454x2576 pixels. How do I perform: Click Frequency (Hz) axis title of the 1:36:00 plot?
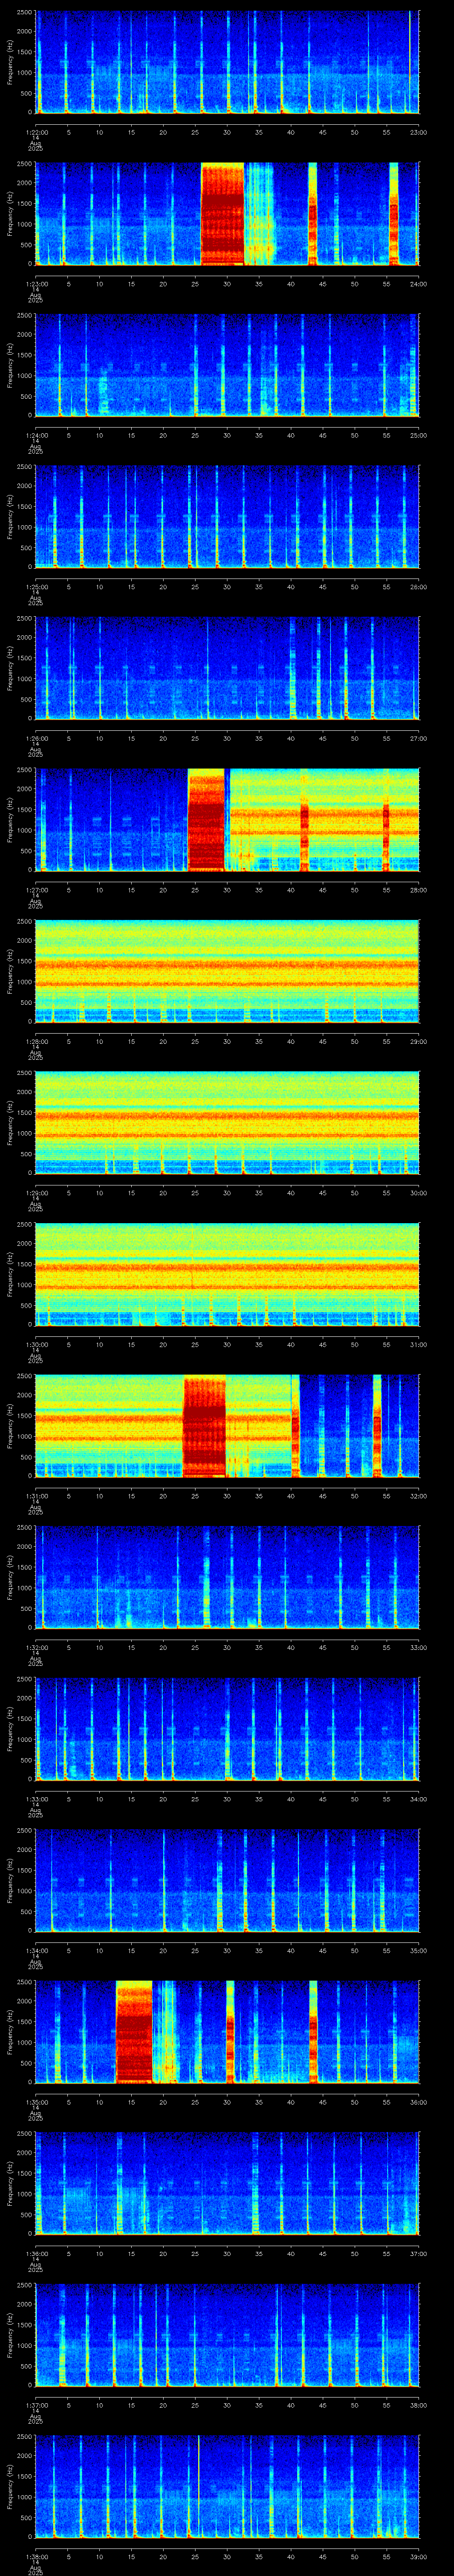[x=10, y=2183]
